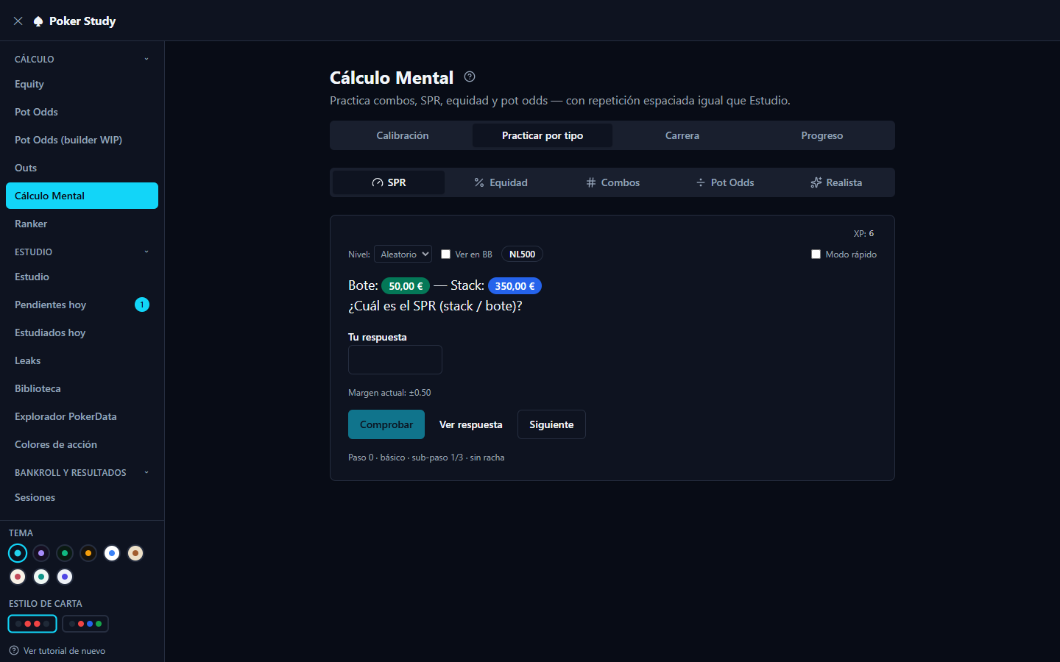
Task: Open Sesiones in the sidebar
Action: tap(82, 497)
